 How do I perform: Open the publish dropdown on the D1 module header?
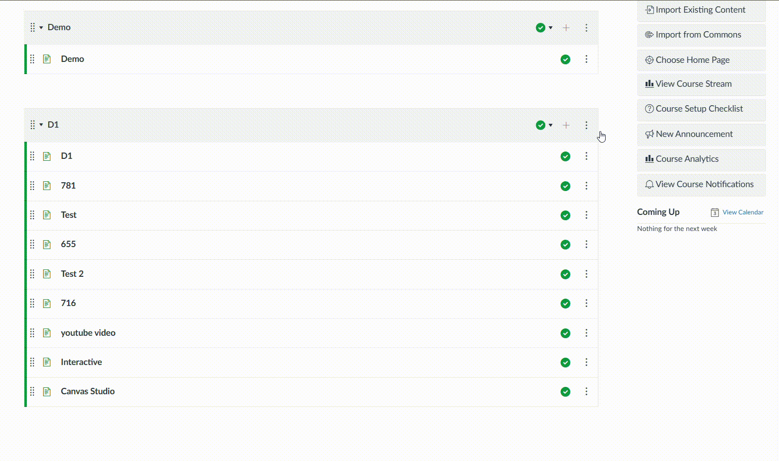pos(544,125)
